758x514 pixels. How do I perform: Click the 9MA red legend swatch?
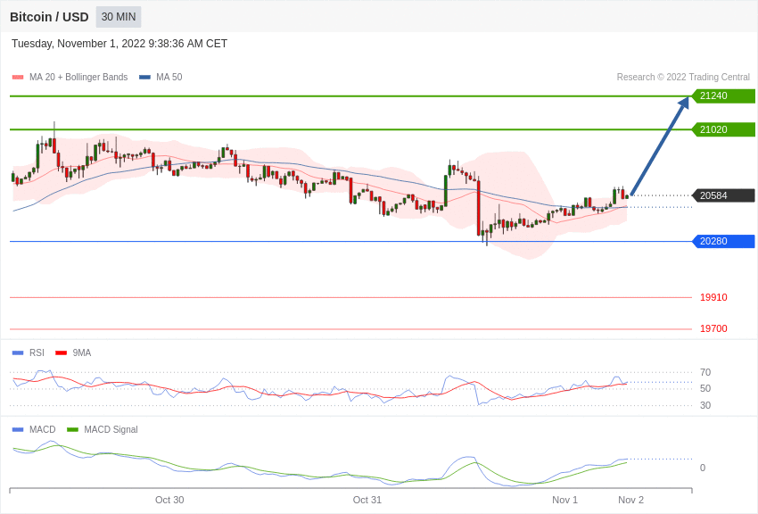[62, 353]
